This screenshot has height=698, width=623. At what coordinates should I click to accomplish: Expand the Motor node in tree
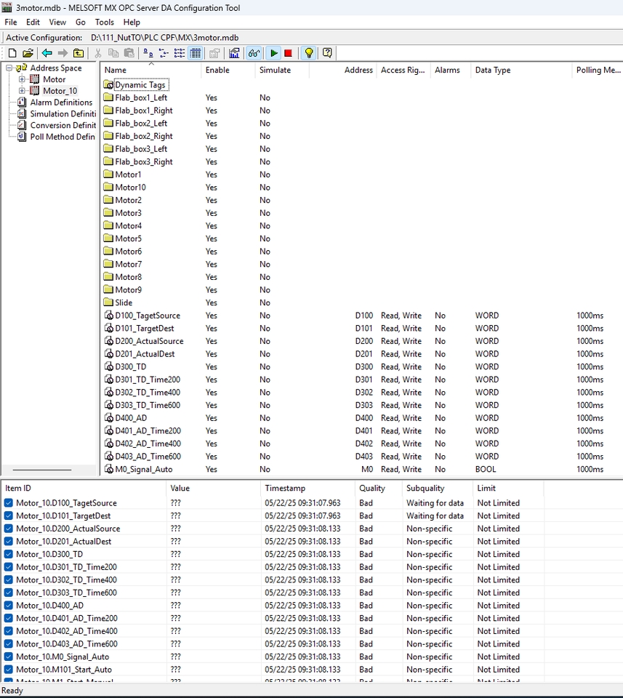22,79
